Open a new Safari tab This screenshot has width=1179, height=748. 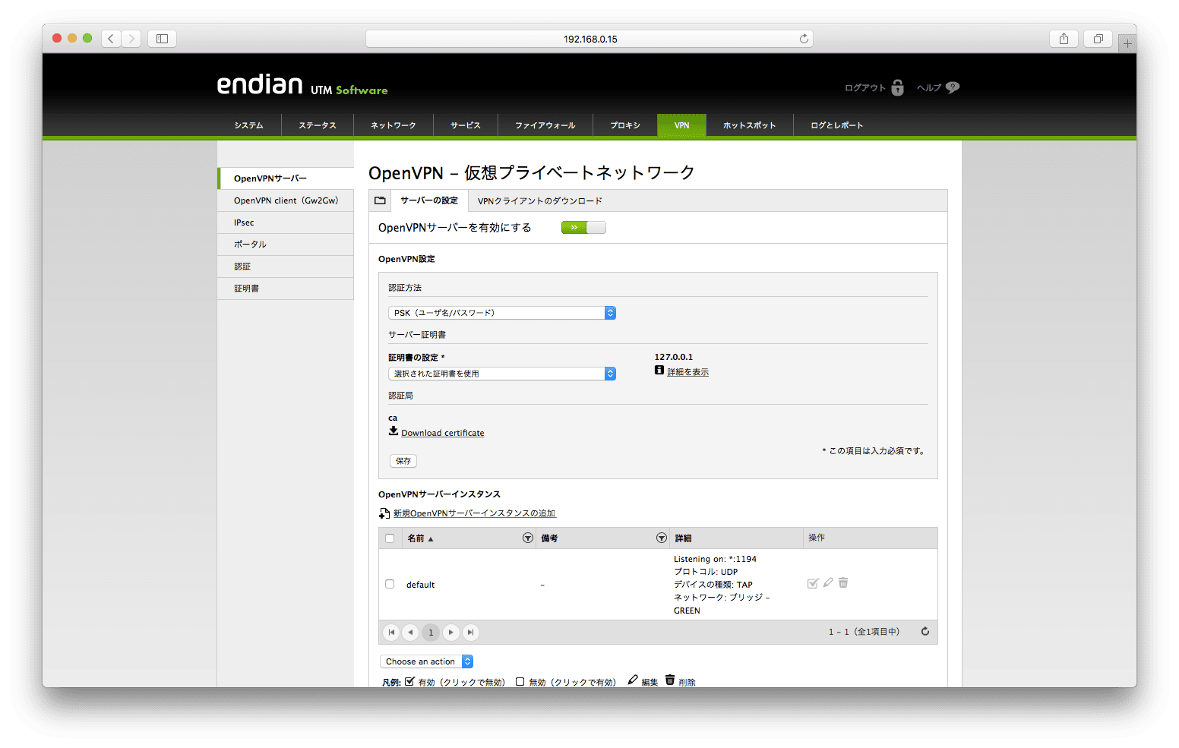tap(1127, 43)
